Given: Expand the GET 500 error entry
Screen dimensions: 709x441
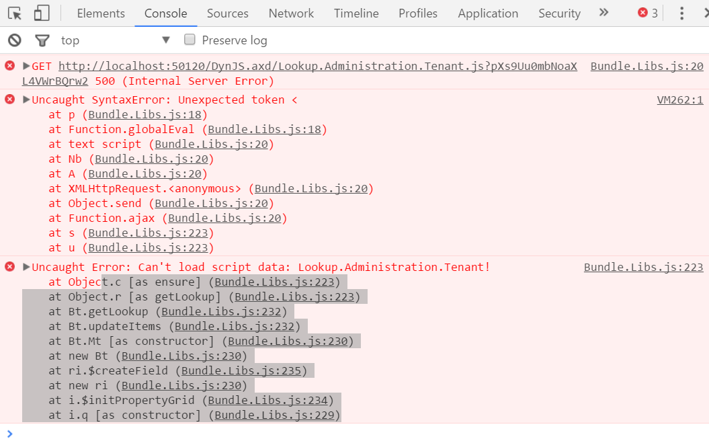Looking at the screenshot, I should point(27,66).
